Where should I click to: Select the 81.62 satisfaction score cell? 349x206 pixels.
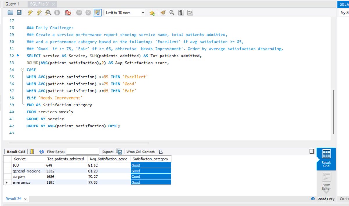[x=108, y=165]
